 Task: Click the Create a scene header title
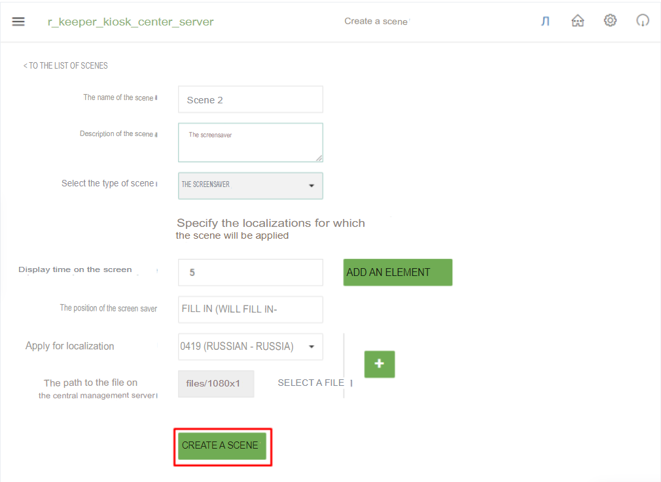376,22
